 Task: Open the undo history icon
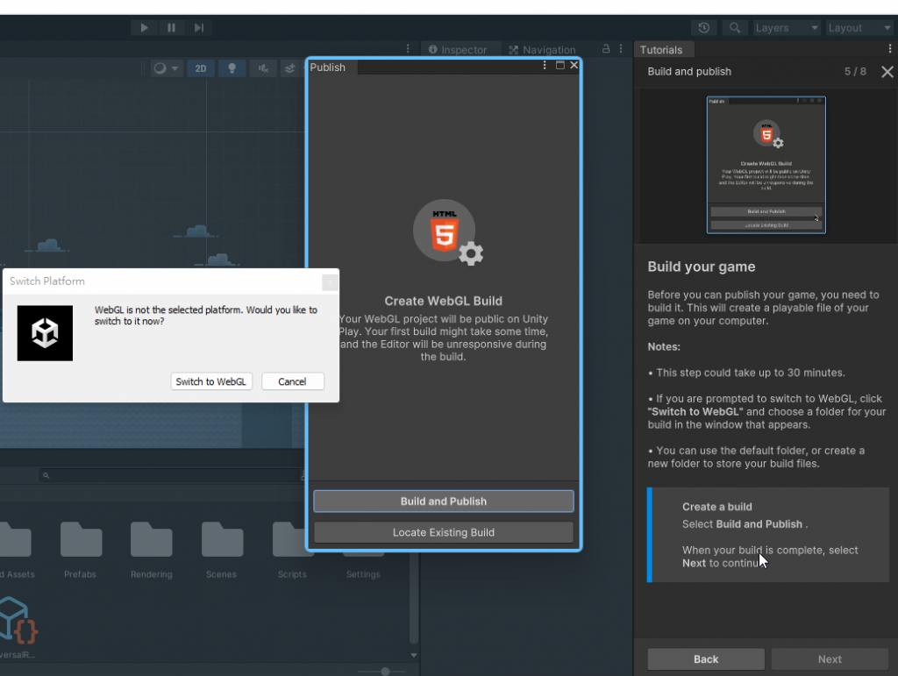coord(704,27)
